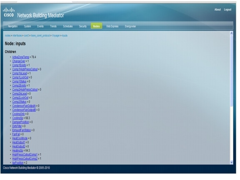Click the 'Network Building Mediator' title
The height and width of the screenshot is (180, 240).
tap(40, 15)
